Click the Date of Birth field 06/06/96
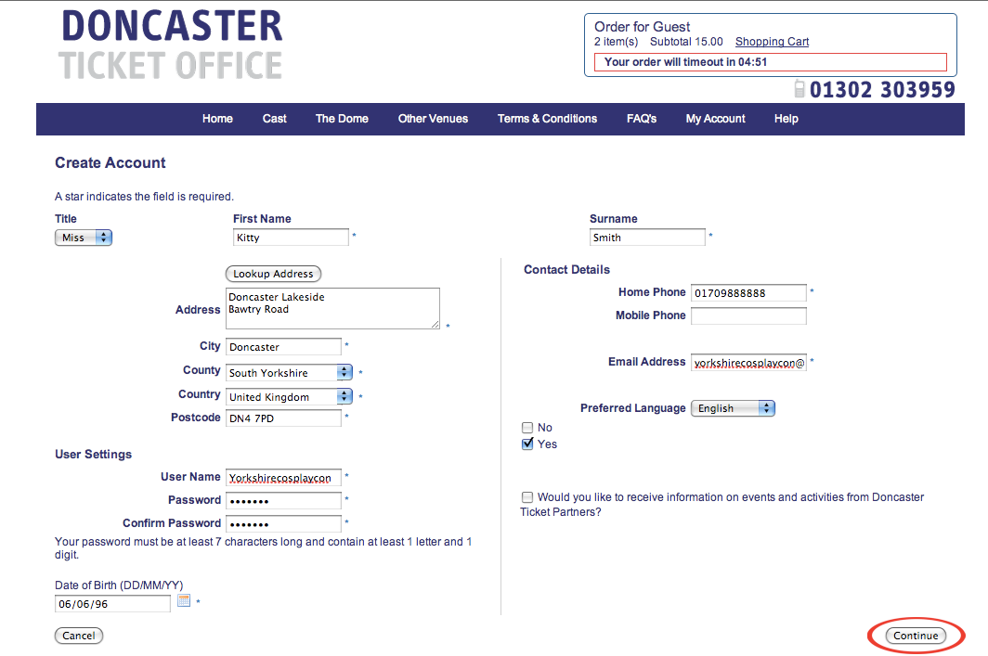The image size is (988, 656). coord(112,604)
